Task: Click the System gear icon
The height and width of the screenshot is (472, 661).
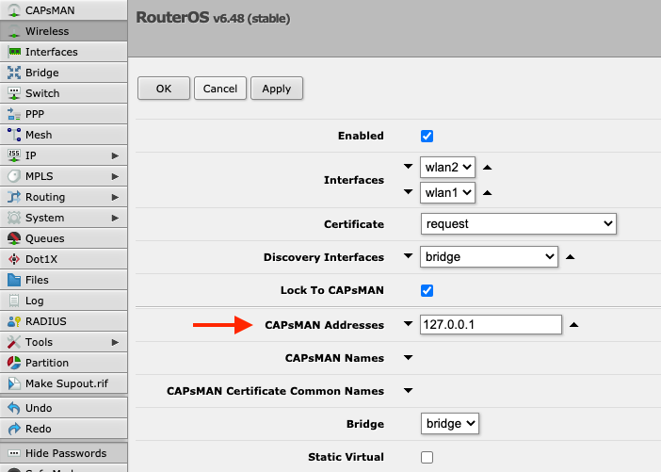Action: click(x=14, y=218)
